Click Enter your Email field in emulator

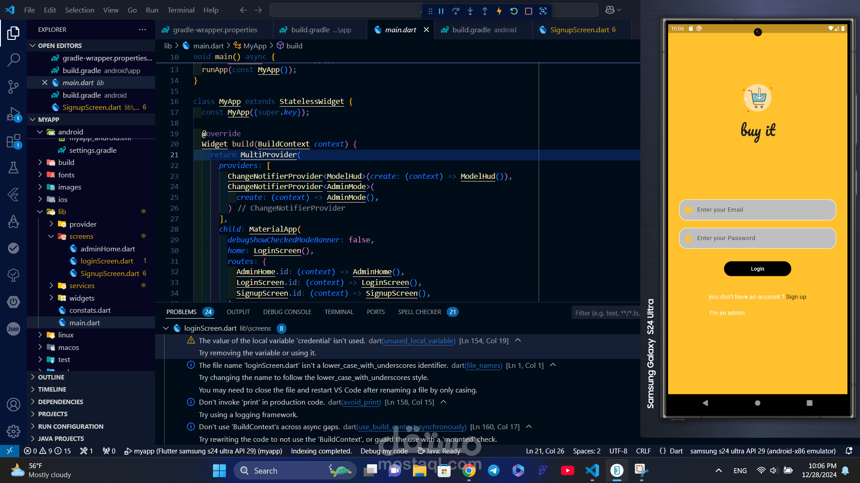[x=757, y=210]
